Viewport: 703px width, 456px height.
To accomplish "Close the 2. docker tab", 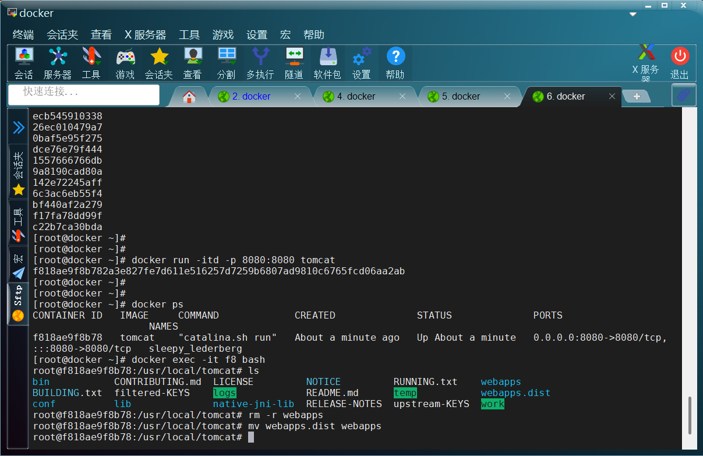I will pos(298,97).
